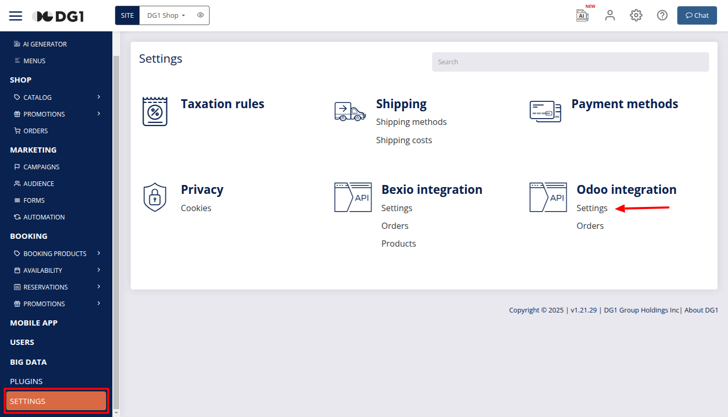Open the Users sidebar section

(x=22, y=342)
